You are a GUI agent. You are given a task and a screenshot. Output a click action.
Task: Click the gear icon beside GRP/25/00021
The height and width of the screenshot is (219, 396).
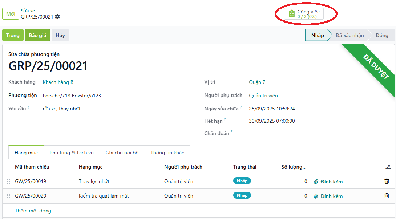coord(57,17)
